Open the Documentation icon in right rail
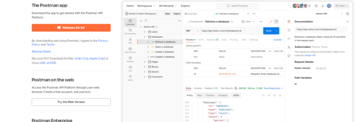 click(289, 21)
